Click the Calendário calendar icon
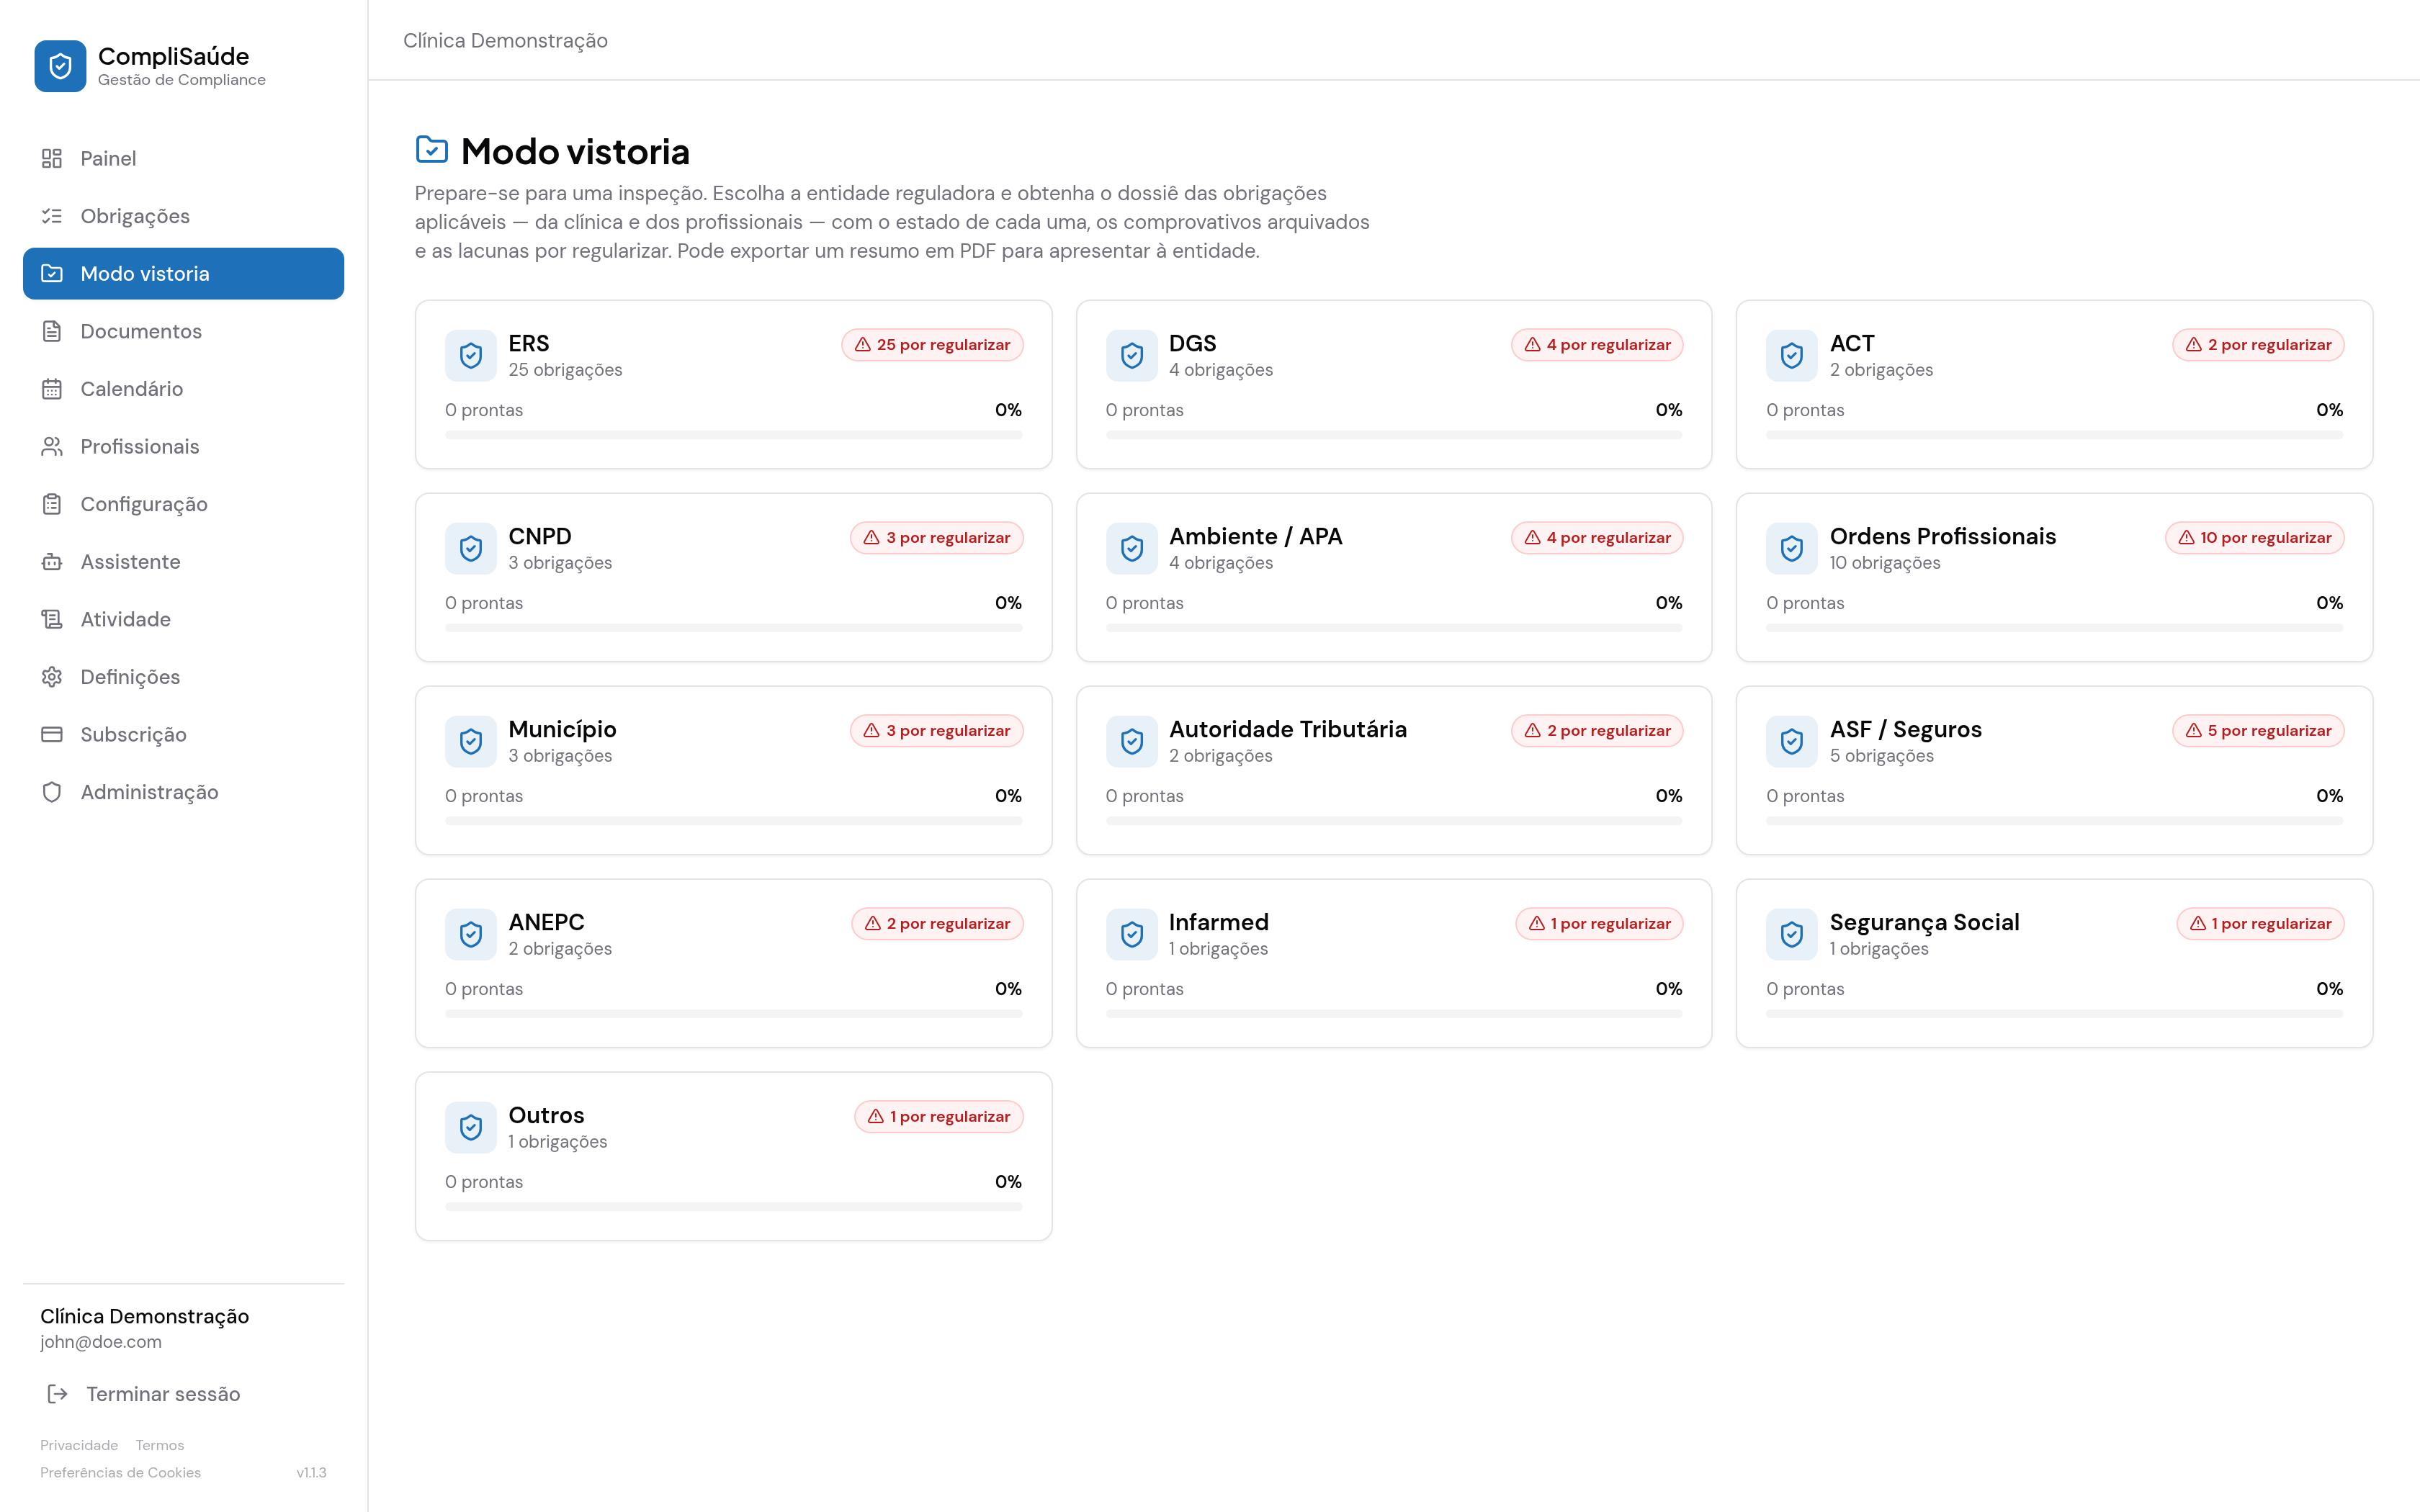 pos(52,389)
